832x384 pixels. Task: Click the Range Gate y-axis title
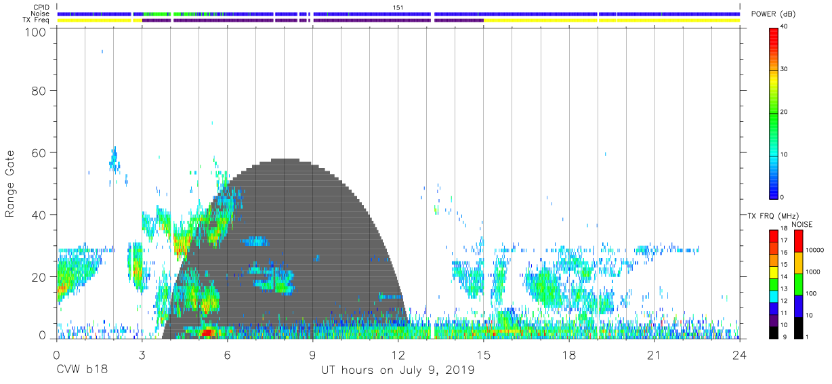(x=10, y=184)
